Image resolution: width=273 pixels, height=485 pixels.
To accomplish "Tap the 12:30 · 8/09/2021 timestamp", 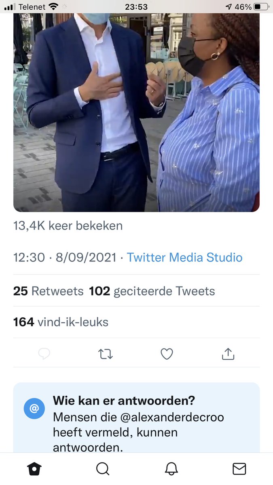I will tap(65, 257).
